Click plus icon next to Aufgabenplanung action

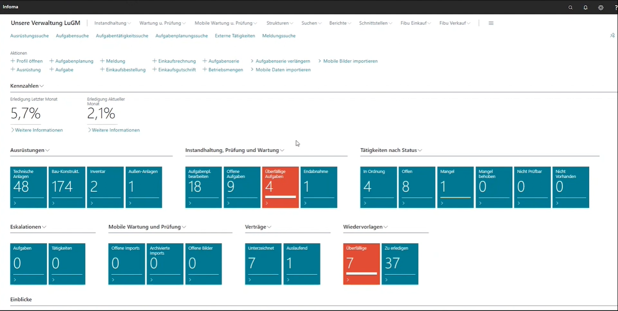[x=52, y=61]
